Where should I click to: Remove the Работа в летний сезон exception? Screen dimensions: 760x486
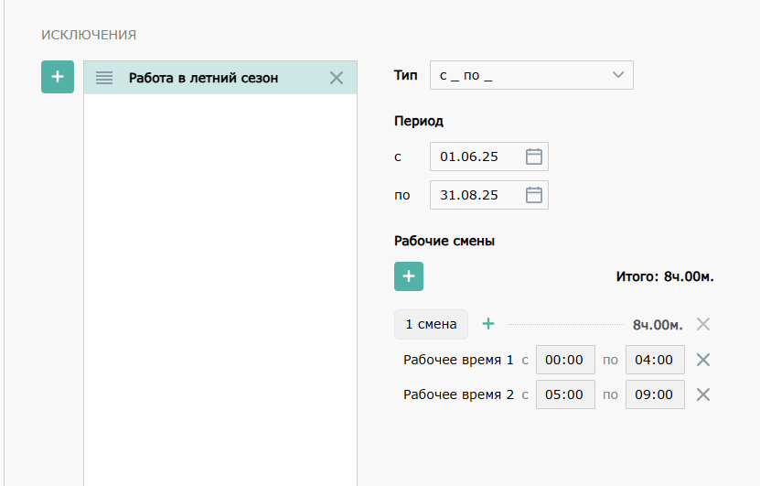336,79
